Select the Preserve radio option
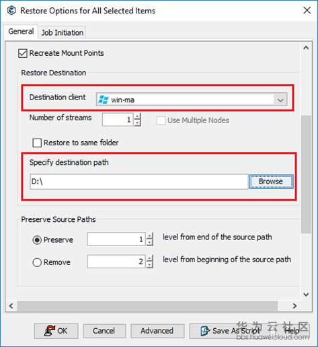The image size is (318, 347). point(37,240)
